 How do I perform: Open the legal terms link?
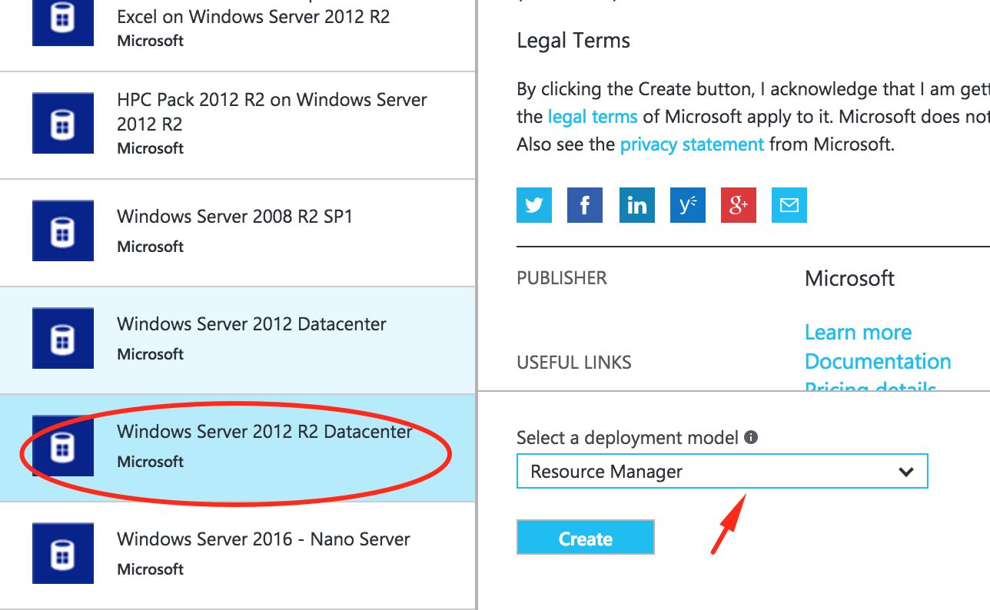coord(593,117)
